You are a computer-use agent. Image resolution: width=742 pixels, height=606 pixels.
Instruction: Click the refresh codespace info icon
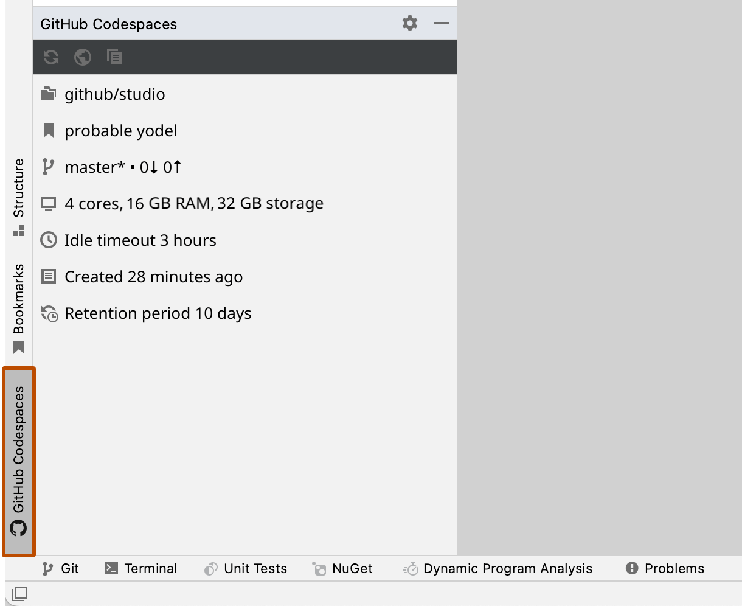click(51, 57)
